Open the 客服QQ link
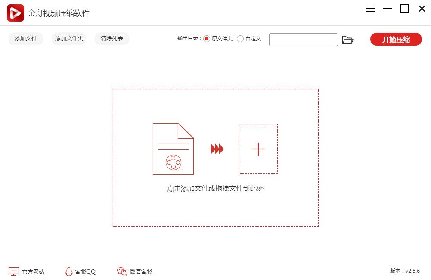This screenshot has height=280, width=431. click(85, 271)
